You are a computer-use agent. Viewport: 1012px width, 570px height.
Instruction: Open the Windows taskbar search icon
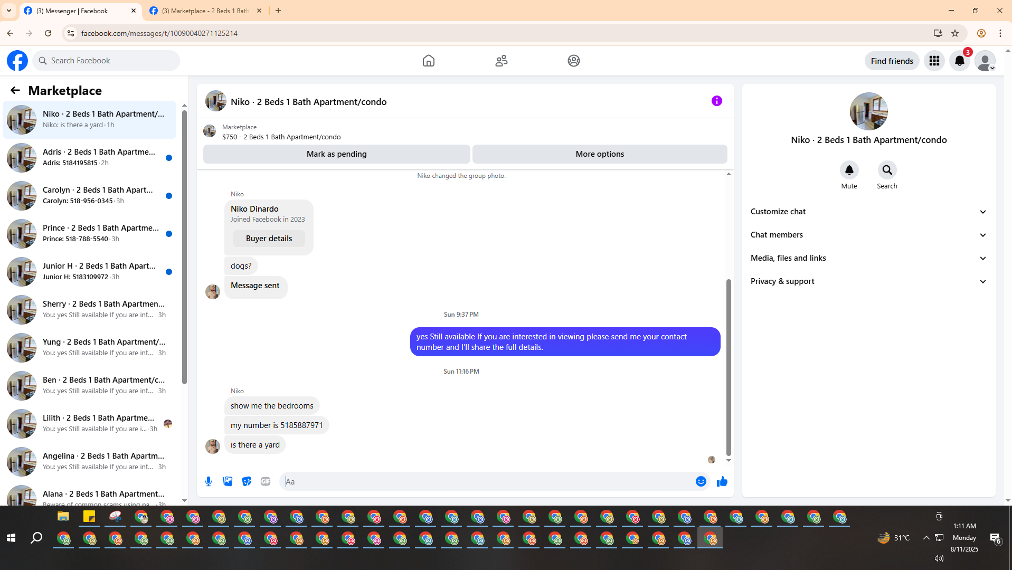pyautogui.click(x=36, y=538)
